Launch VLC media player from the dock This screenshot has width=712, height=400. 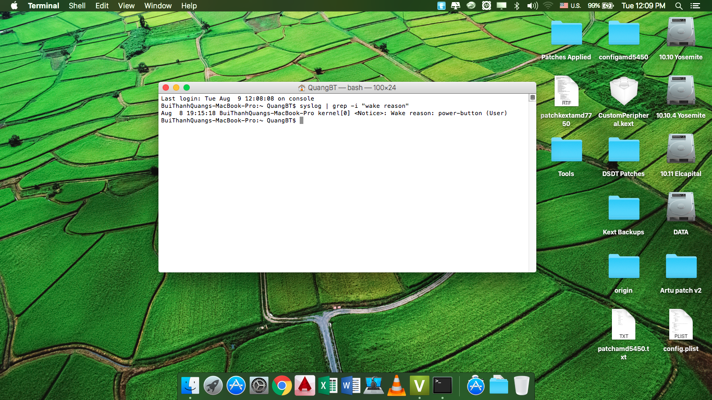[x=397, y=386]
